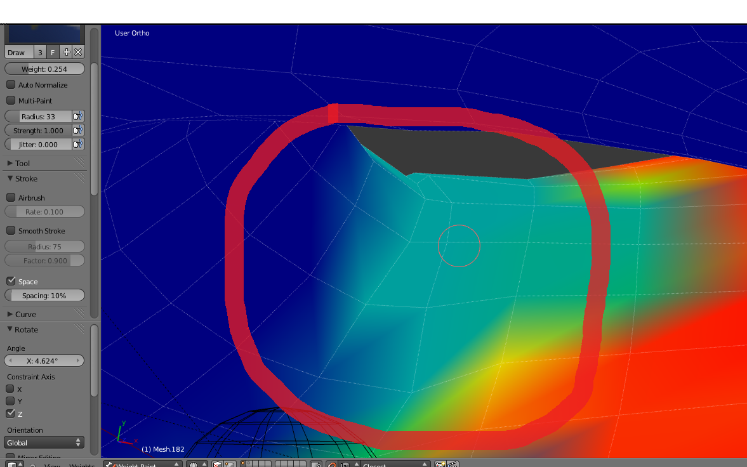Unlink the Draw brush with X icon
The height and width of the screenshot is (467, 747).
click(78, 52)
